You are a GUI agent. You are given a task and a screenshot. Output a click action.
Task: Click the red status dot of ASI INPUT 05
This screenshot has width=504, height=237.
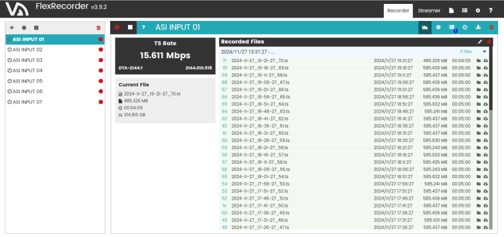(x=100, y=81)
